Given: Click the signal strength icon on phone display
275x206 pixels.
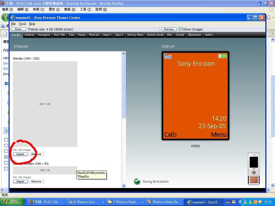Looking at the screenshot, I should 168,56.
